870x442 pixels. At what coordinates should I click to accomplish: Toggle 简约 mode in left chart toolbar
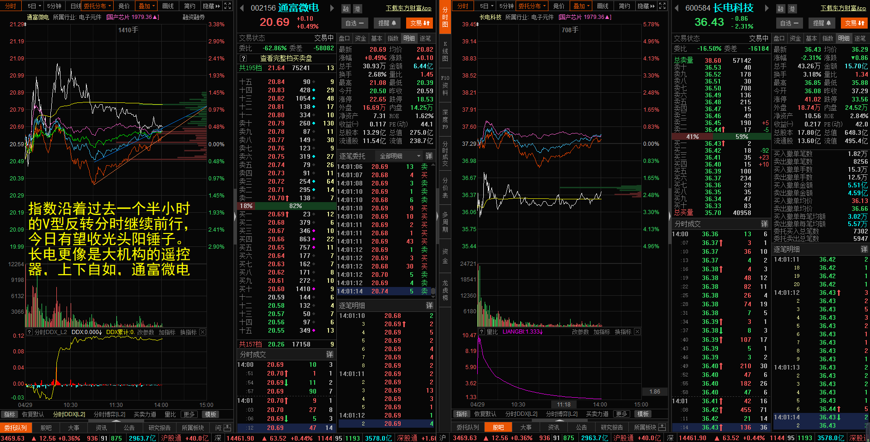(190, 6)
